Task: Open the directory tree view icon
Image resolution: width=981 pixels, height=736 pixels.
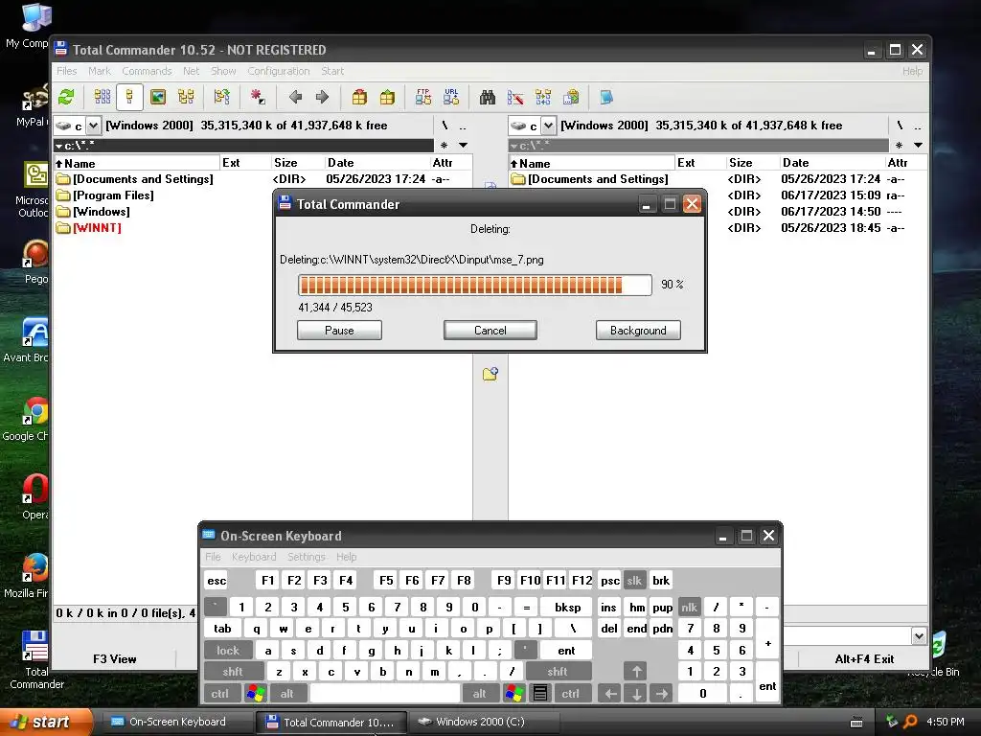Action: 186,97
